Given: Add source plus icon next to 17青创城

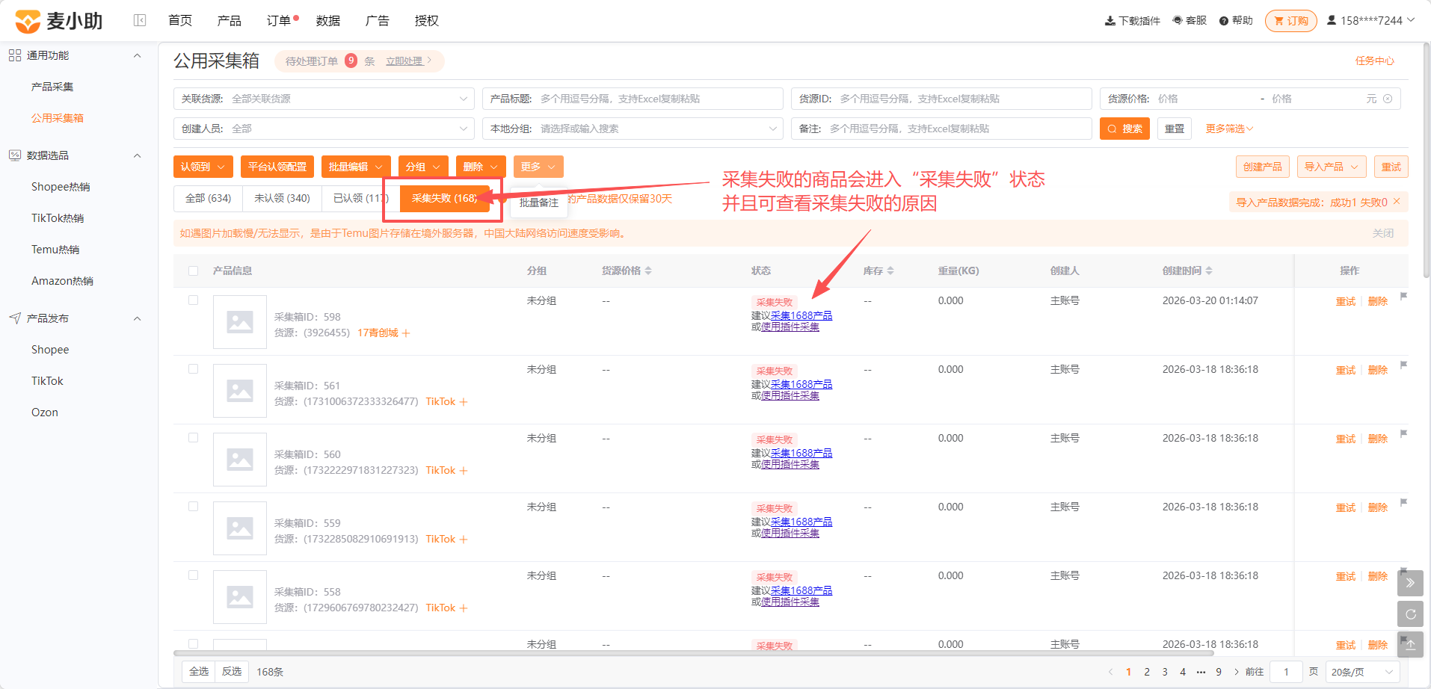Looking at the screenshot, I should click(x=406, y=333).
